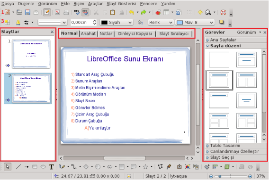Print the file directly icon

[x=66, y=12]
